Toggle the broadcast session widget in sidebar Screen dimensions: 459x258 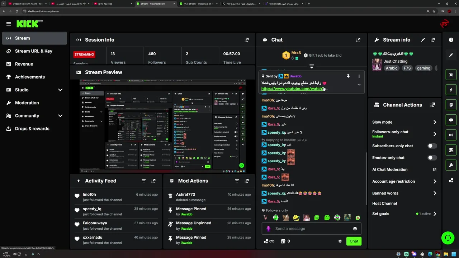(451, 135)
